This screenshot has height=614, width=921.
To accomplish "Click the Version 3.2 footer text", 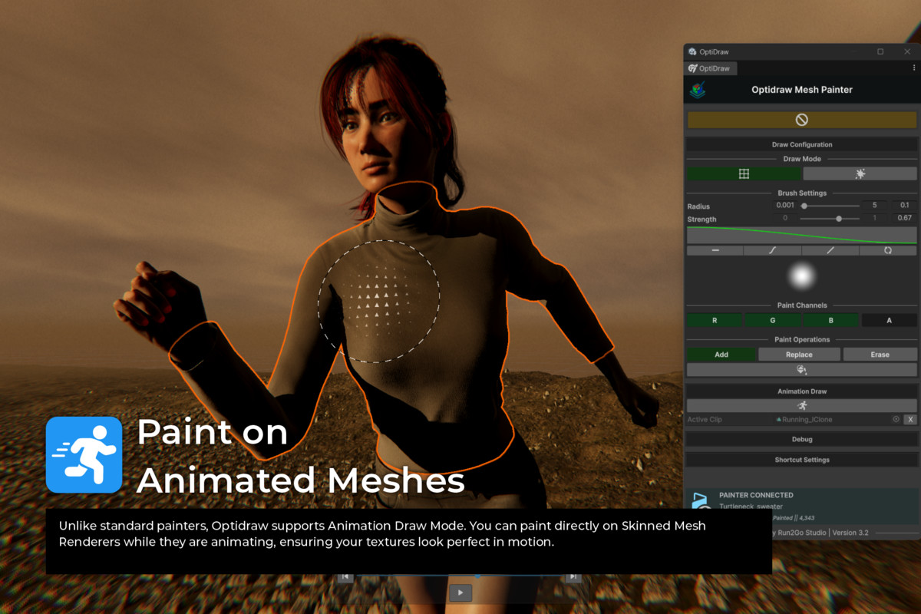I will [849, 533].
